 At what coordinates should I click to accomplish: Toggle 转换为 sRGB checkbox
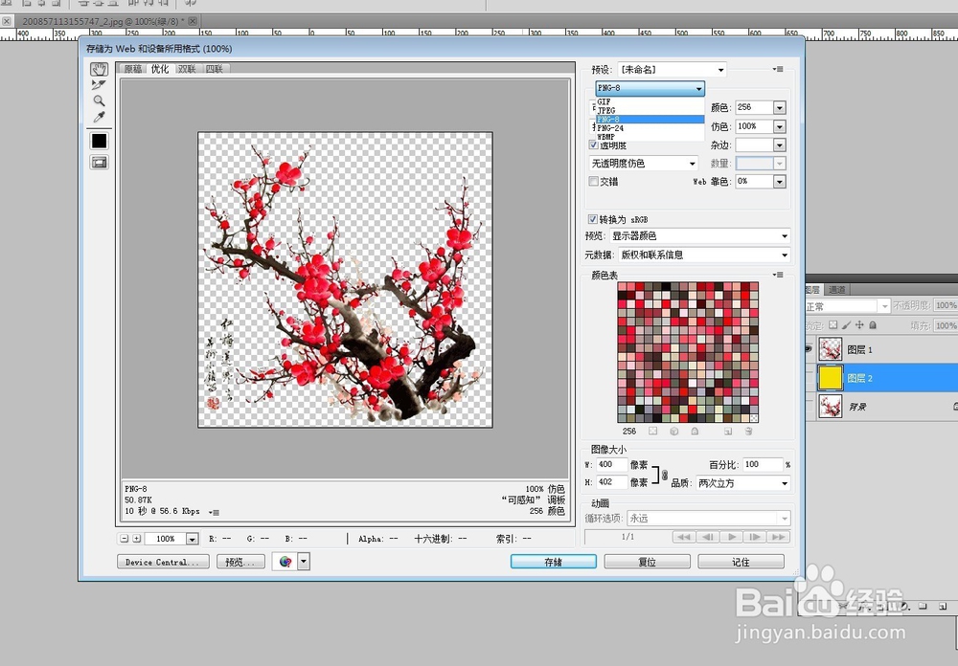coord(592,219)
